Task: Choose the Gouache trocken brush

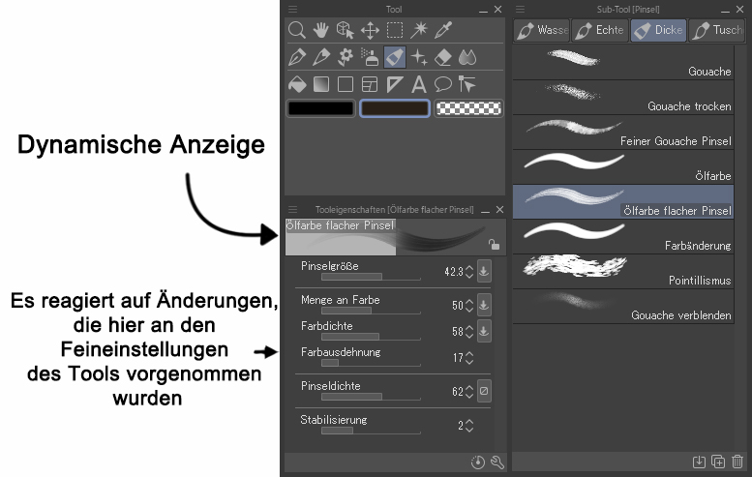Action: (622, 96)
